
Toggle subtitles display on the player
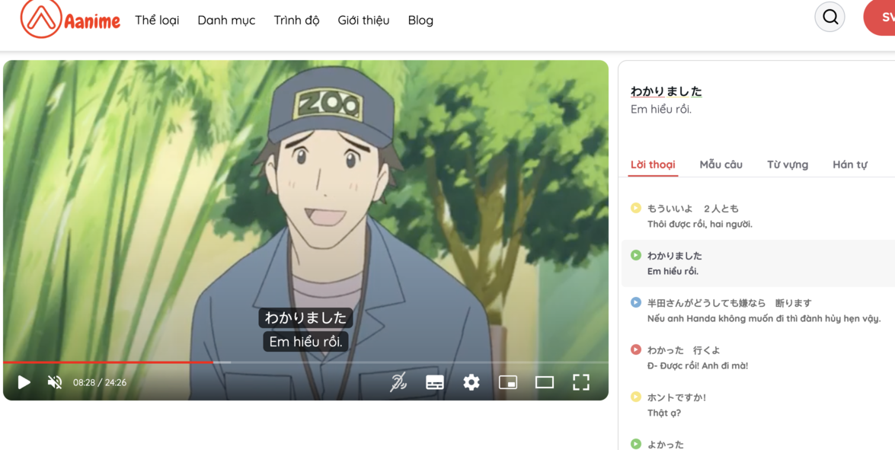pos(435,381)
